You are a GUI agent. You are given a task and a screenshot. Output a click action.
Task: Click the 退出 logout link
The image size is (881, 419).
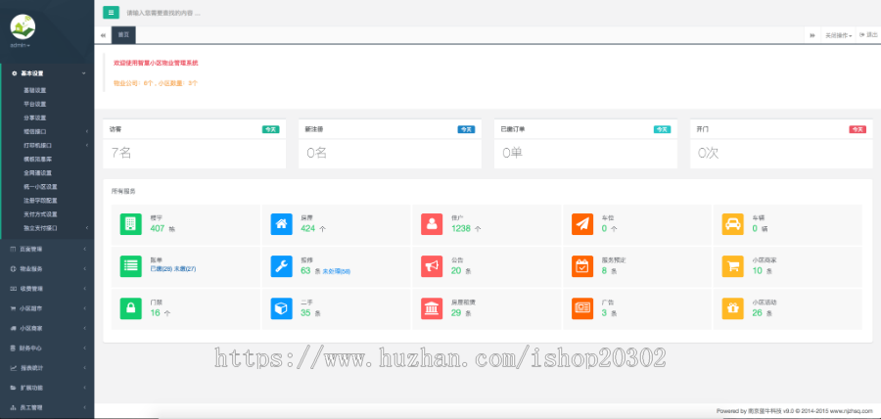coord(868,35)
